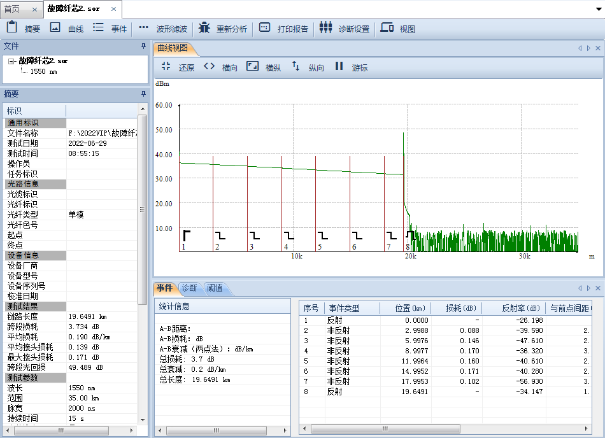Run 重新分析 with the bug icon
The width and height of the screenshot is (605, 438).
click(204, 28)
